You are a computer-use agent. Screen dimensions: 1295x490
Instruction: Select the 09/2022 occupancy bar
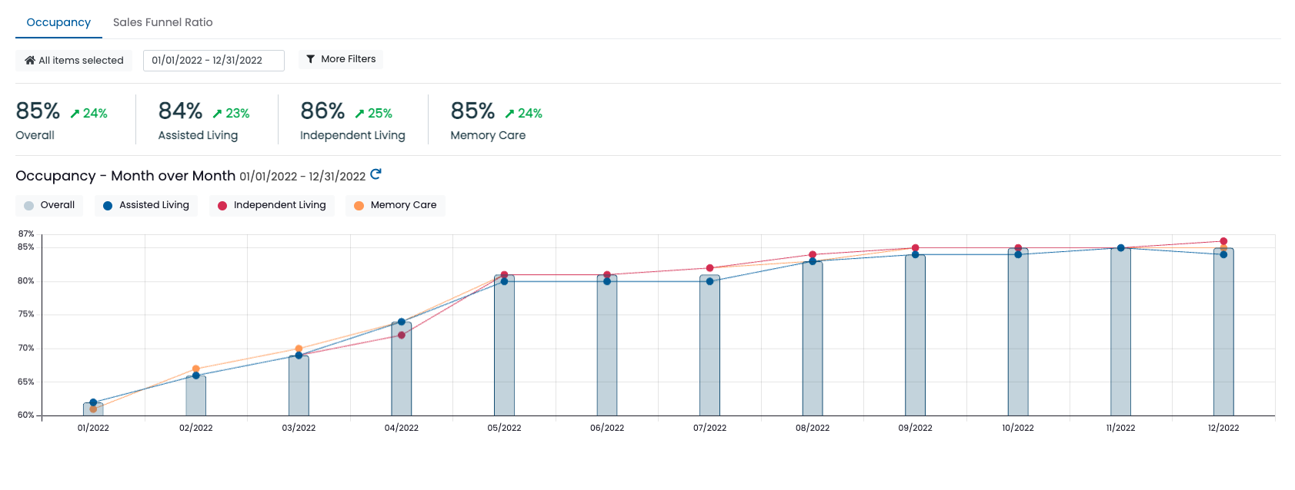915,336
